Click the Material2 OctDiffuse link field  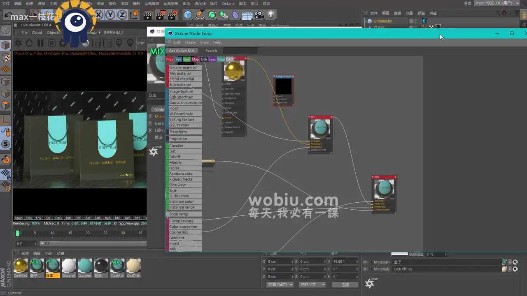[447, 269]
